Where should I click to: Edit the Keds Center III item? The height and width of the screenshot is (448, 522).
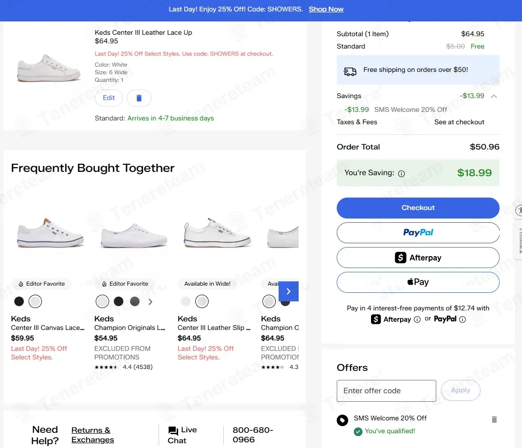(x=109, y=98)
